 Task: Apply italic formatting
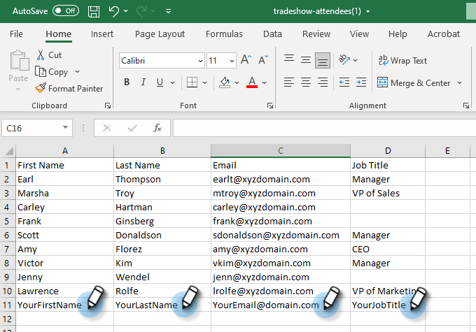[143, 82]
